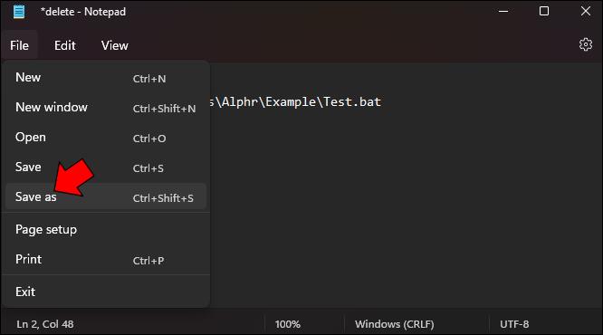Select New in the File menu
Viewport: 603px width, 335px height.
pos(106,78)
